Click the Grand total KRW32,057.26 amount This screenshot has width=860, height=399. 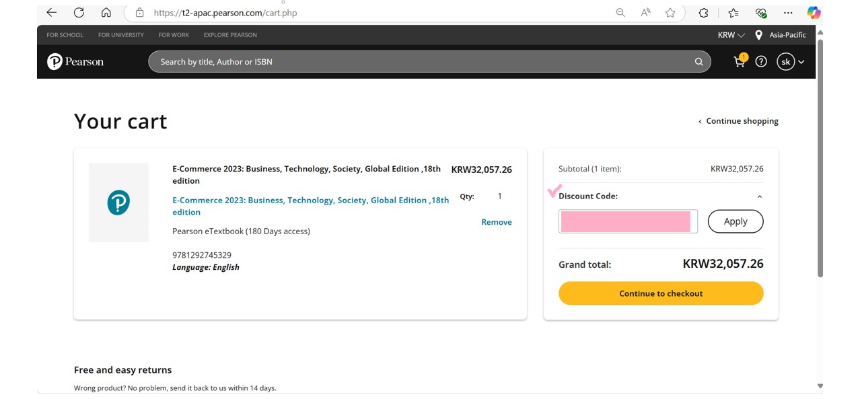(723, 264)
